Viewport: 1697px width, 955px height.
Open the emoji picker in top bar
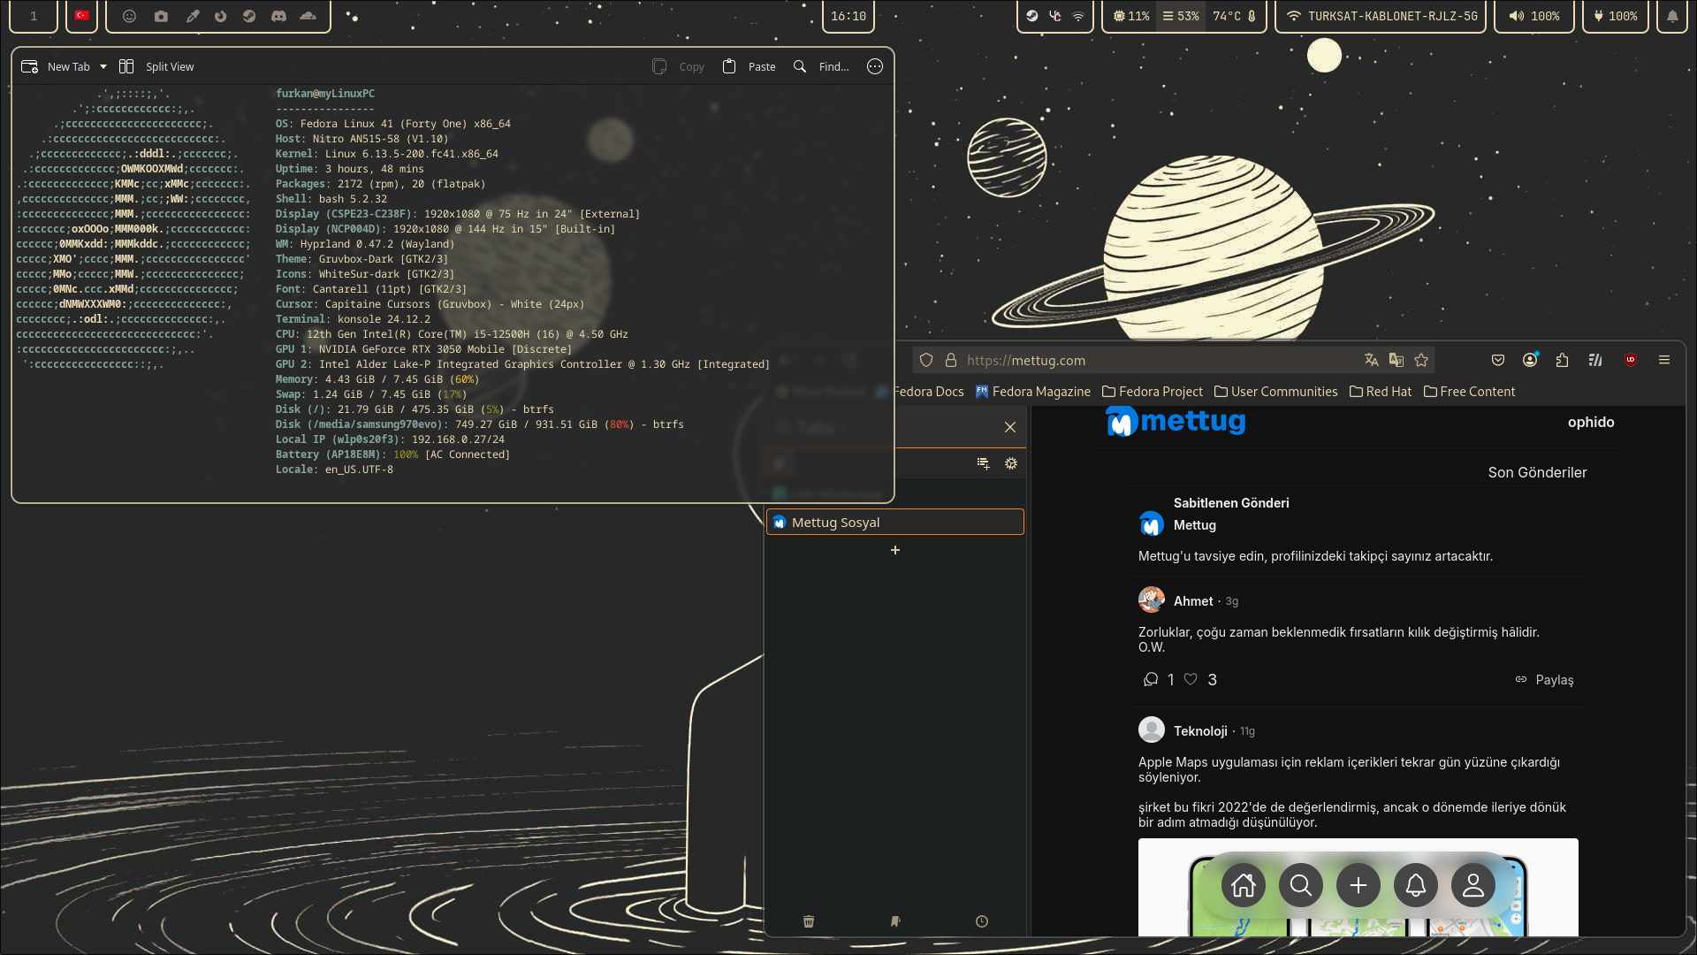pos(129,16)
